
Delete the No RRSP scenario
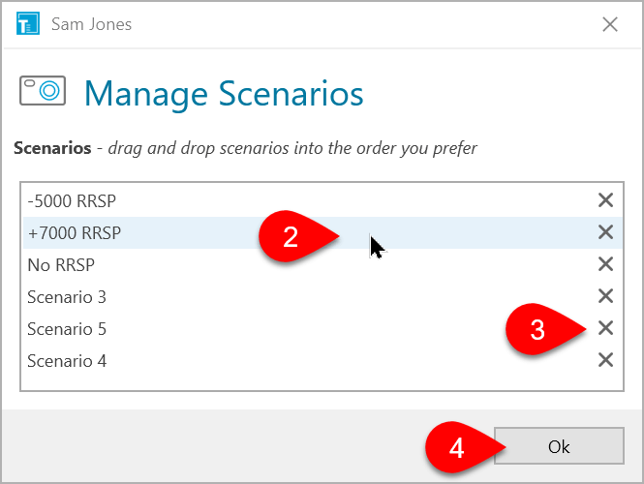(605, 264)
